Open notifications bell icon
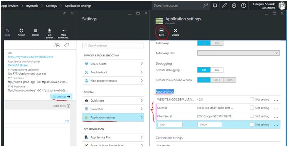Viewport: 288px width, 147px height. point(215,5)
